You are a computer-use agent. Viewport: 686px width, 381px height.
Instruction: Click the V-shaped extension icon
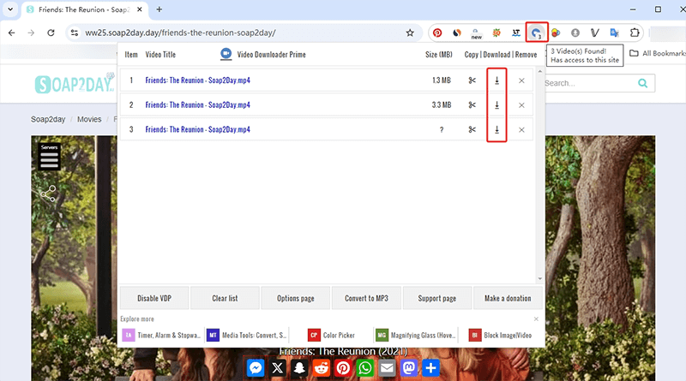point(594,33)
